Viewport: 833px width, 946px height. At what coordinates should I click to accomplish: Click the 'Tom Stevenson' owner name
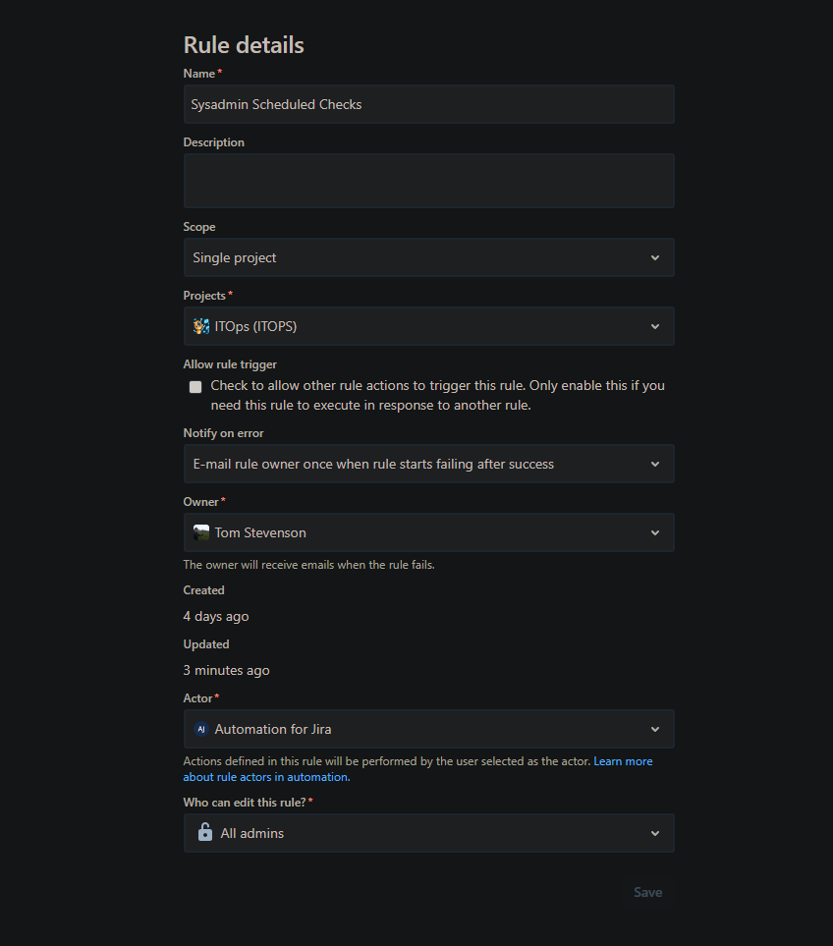[260, 532]
